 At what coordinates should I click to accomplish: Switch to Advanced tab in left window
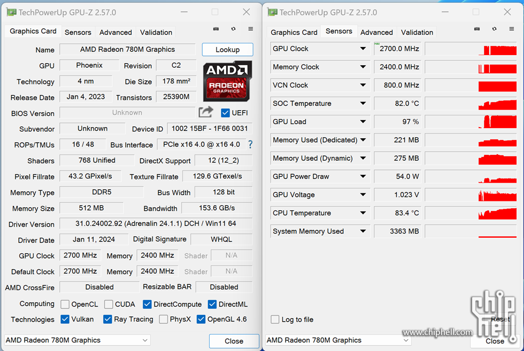tap(115, 33)
